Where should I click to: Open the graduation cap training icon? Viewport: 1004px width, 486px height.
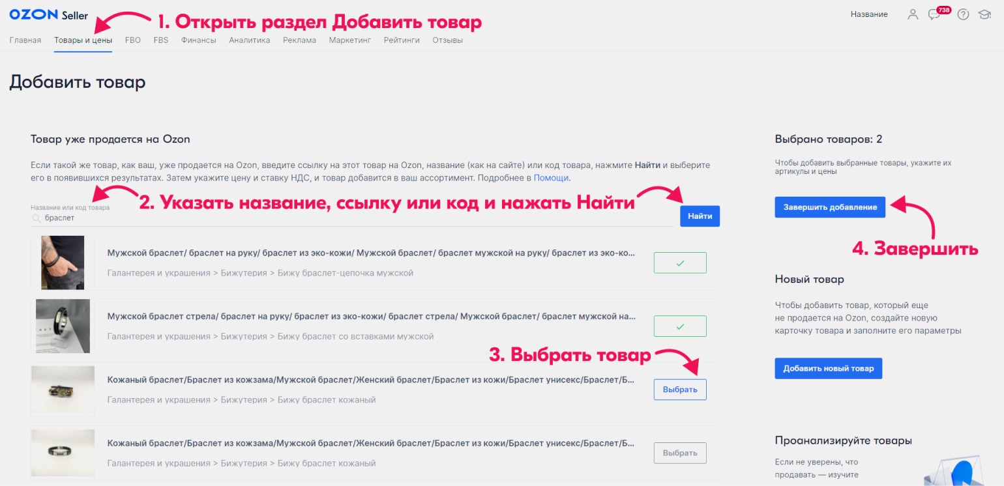click(984, 14)
